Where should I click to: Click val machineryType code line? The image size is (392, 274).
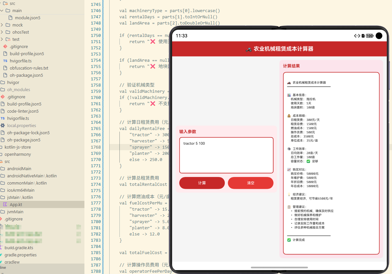(169, 11)
